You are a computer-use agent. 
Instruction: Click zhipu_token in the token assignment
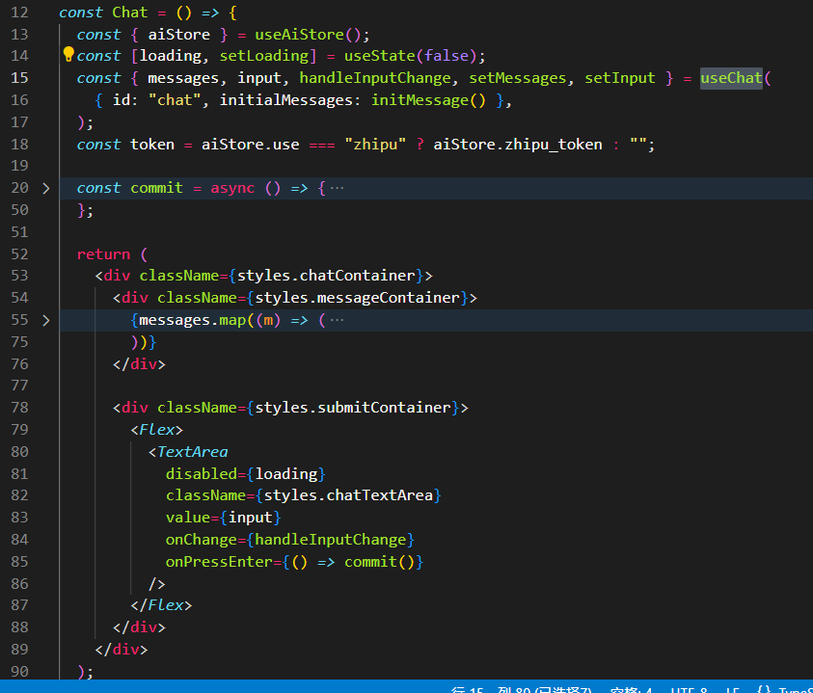pyautogui.click(x=554, y=145)
